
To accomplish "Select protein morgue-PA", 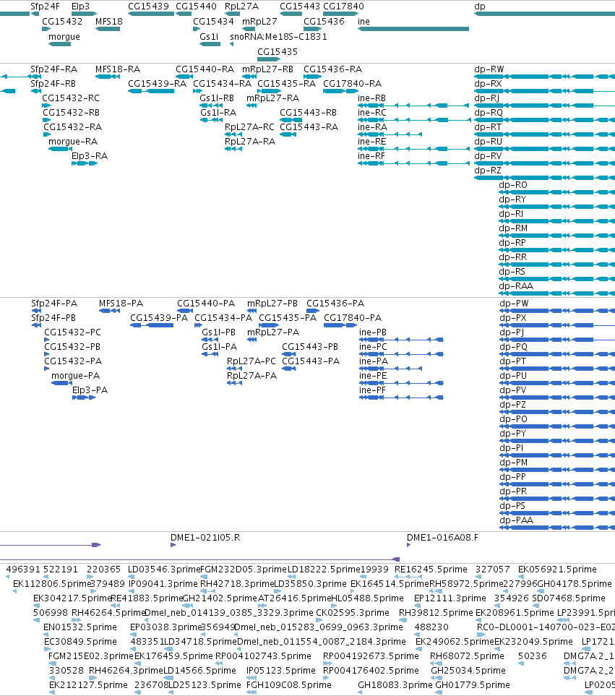I will tap(75, 376).
